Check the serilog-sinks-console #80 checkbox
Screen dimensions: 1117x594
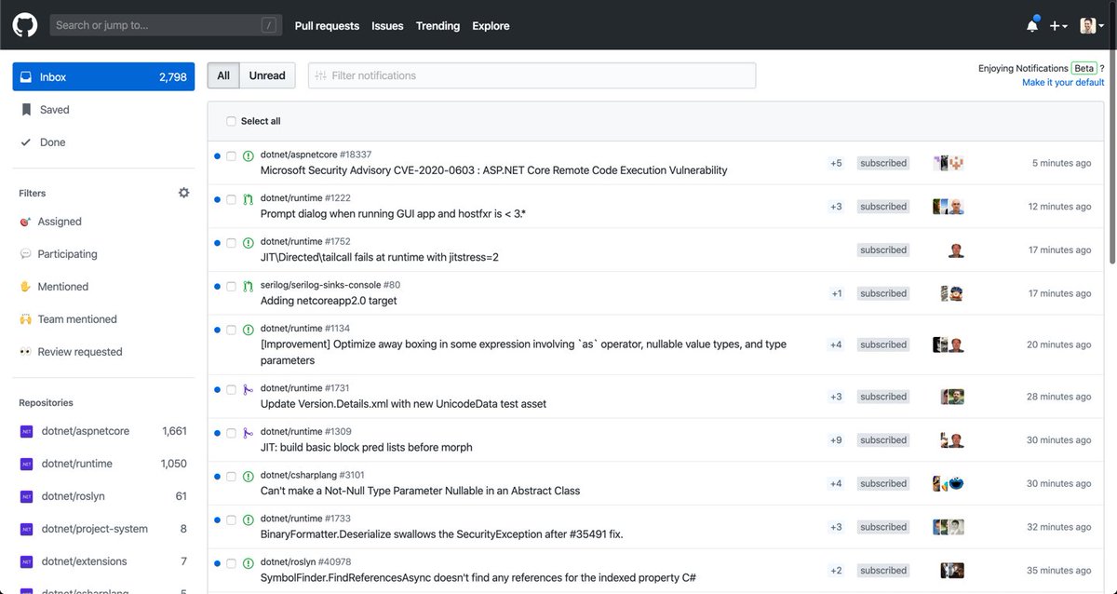point(231,286)
